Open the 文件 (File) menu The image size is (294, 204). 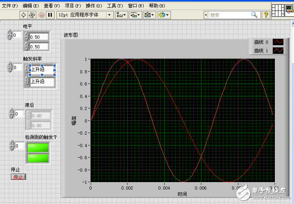click(x=10, y=6)
